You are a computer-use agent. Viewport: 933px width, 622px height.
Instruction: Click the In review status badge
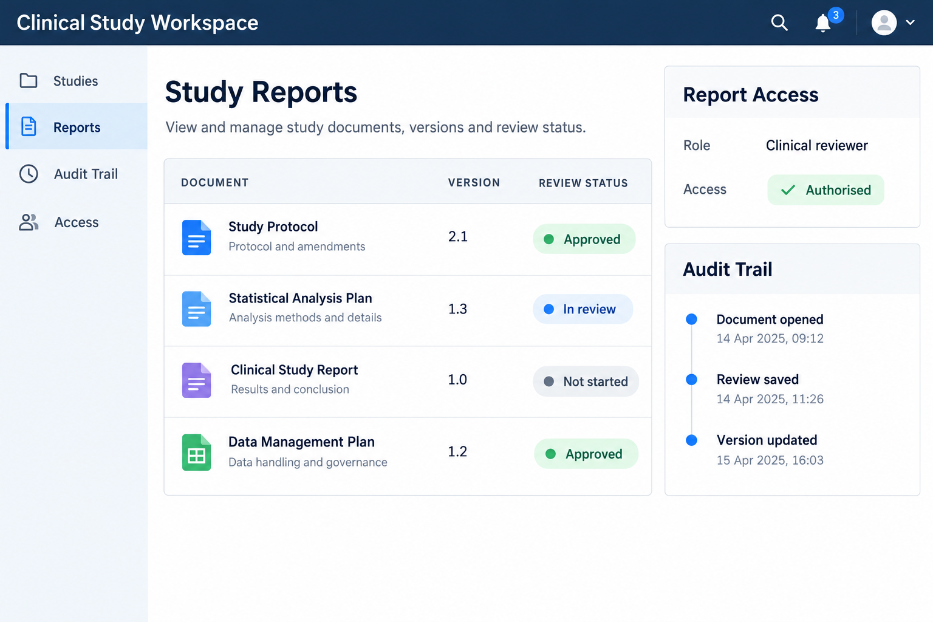[583, 309]
